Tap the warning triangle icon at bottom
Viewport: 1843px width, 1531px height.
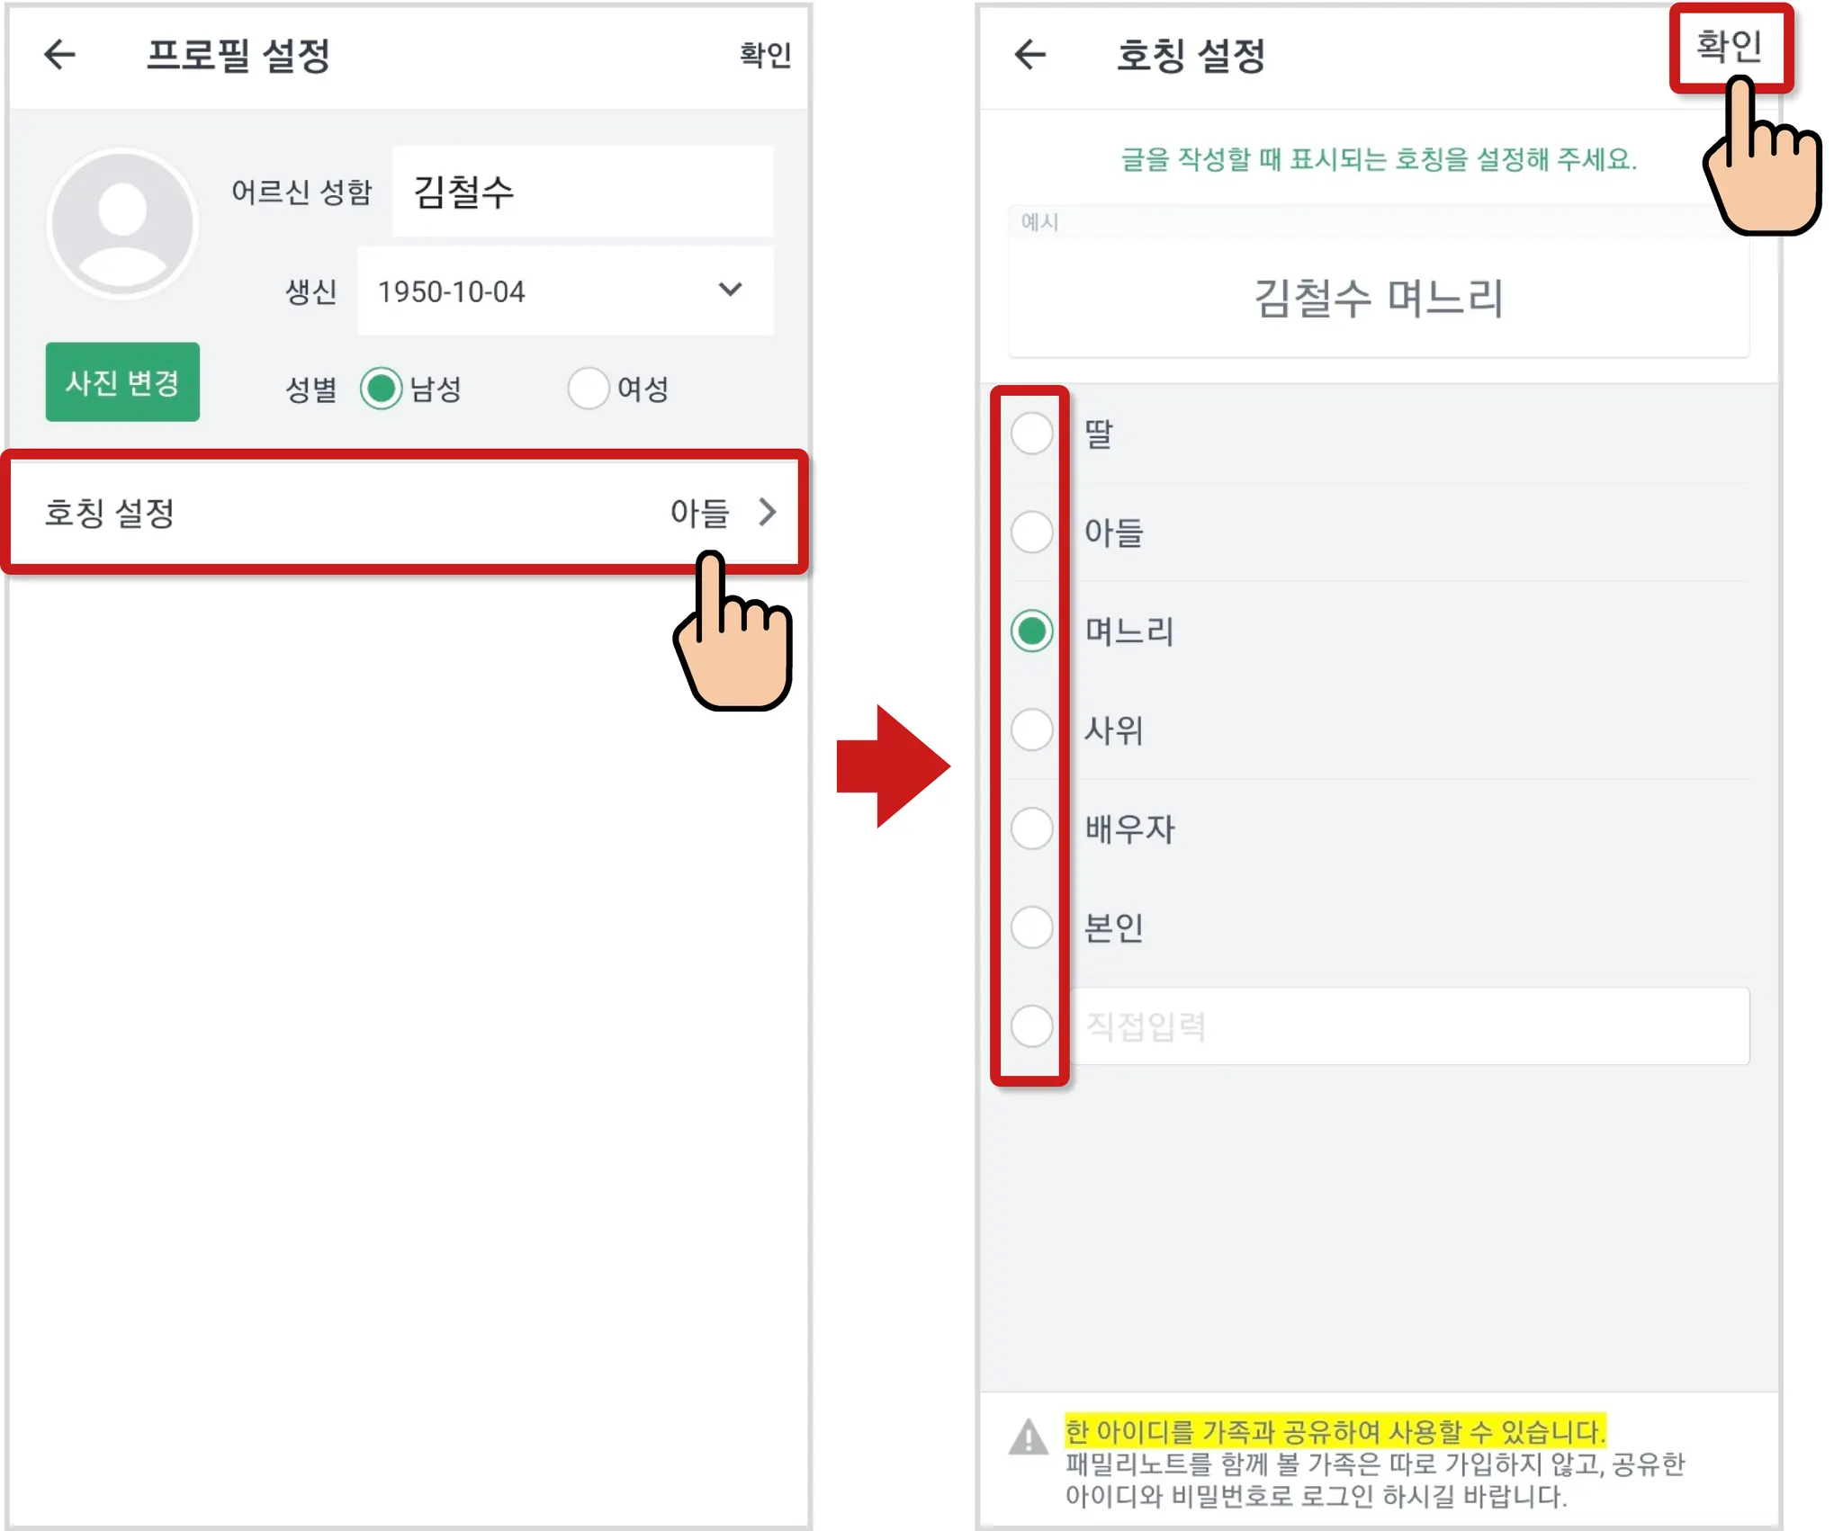point(1028,1437)
